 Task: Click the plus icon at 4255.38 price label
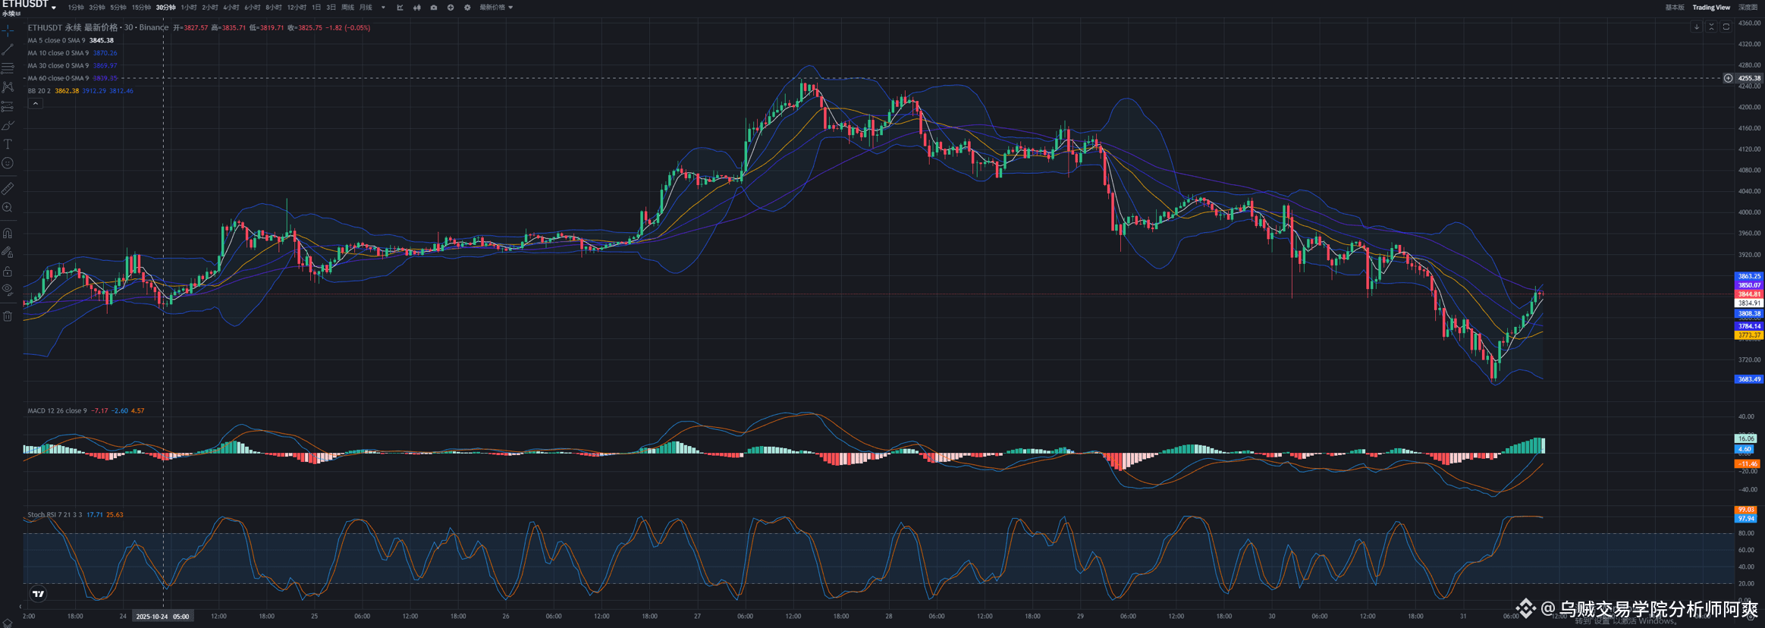[1728, 78]
